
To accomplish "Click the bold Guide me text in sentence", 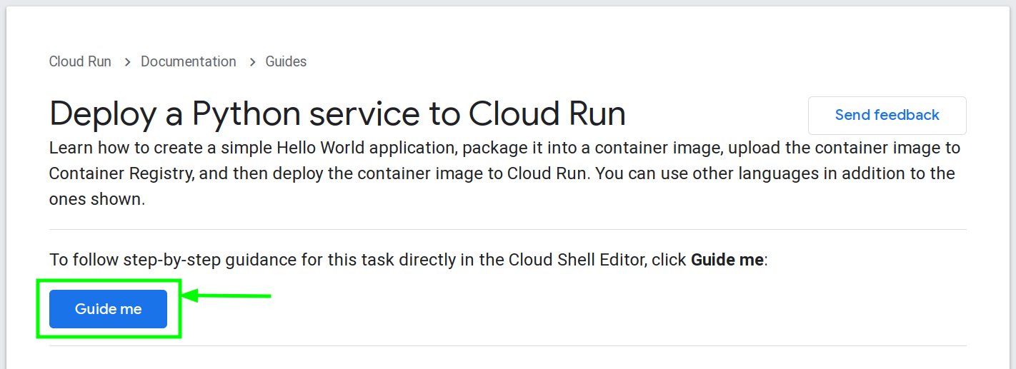I will 727,261.
